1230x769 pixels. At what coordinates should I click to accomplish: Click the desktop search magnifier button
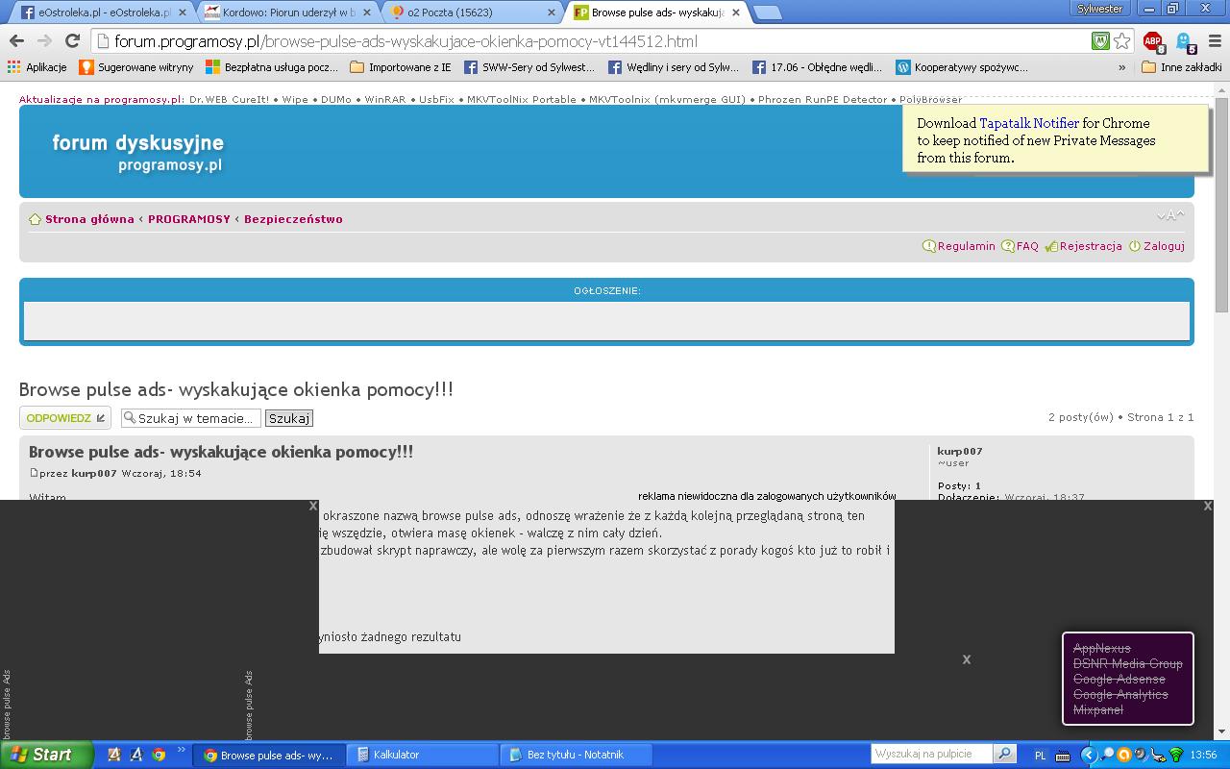point(1004,755)
